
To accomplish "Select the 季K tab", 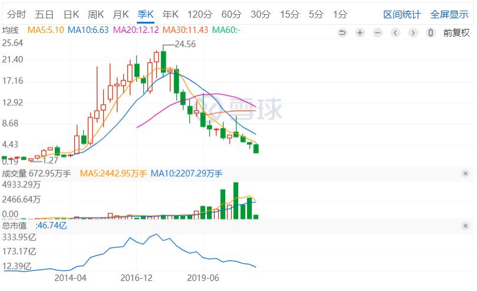I will click(146, 14).
